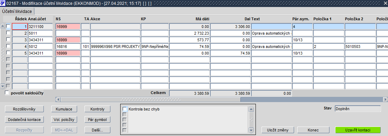Click Text cell in row 2
388x136 pixels.
tap(271, 33)
